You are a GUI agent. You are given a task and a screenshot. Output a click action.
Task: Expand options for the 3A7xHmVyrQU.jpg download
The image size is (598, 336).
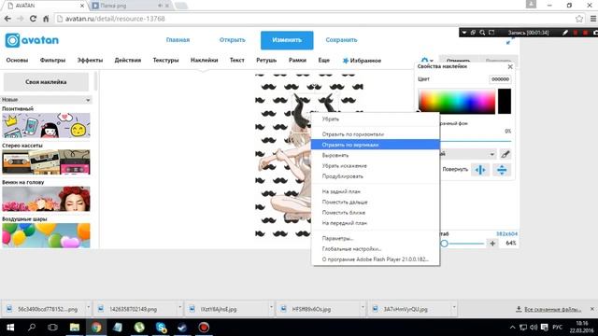click(454, 307)
